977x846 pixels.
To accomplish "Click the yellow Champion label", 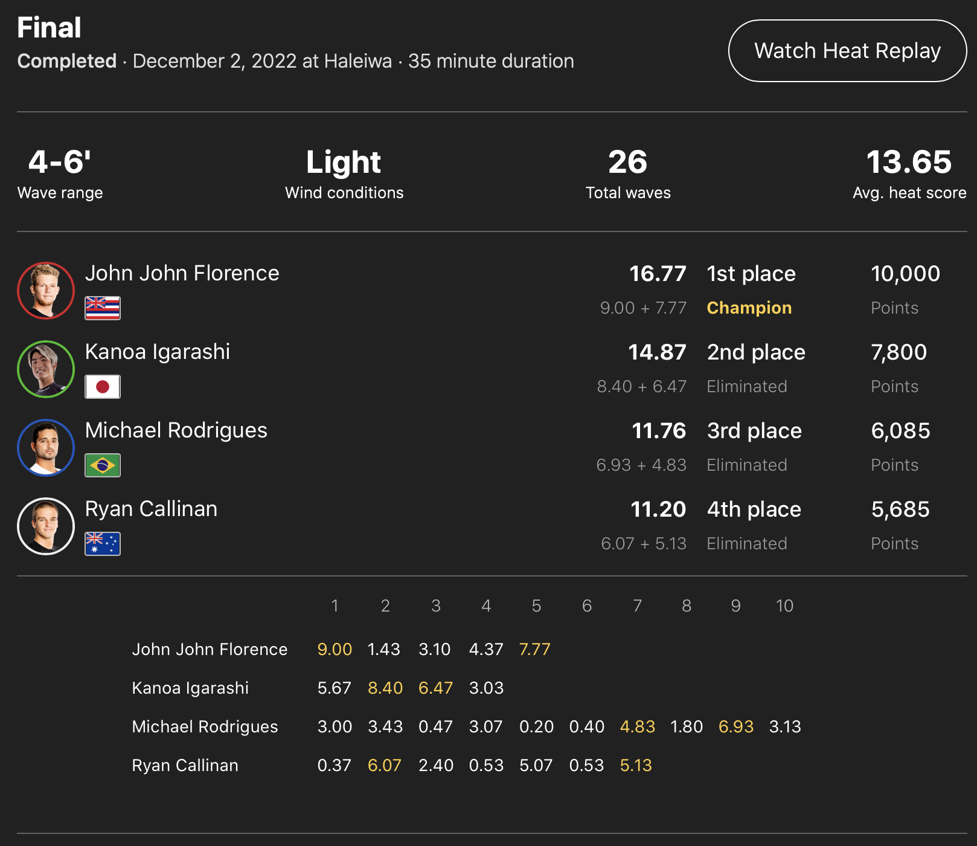I will pyautogui.click(x=749, y=308).
